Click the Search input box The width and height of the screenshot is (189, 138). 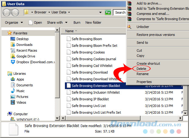(x=119, y=12)
